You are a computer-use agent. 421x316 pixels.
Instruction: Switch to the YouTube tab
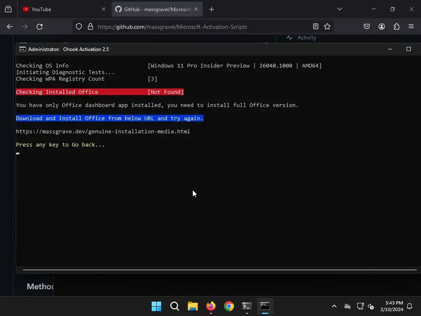click(64, 9)
